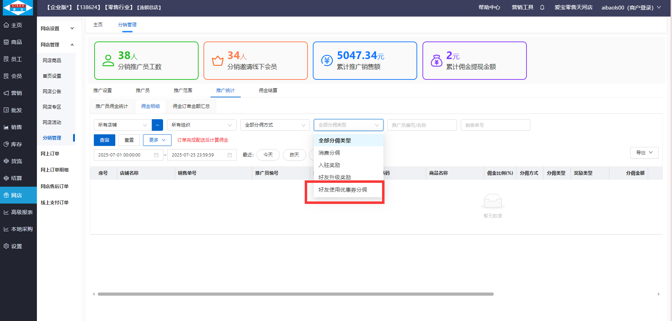Click the 推广员编号/名称 input field
The image size is (672, 321).
click(x=422, y=125)
